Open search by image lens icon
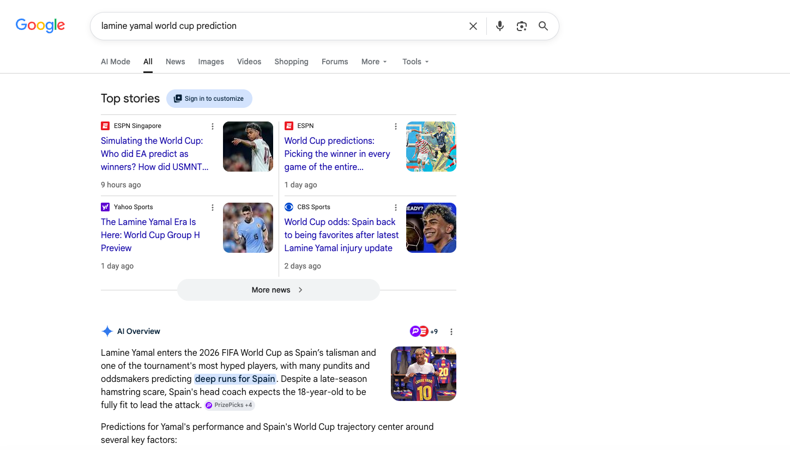 pos(522,26)
